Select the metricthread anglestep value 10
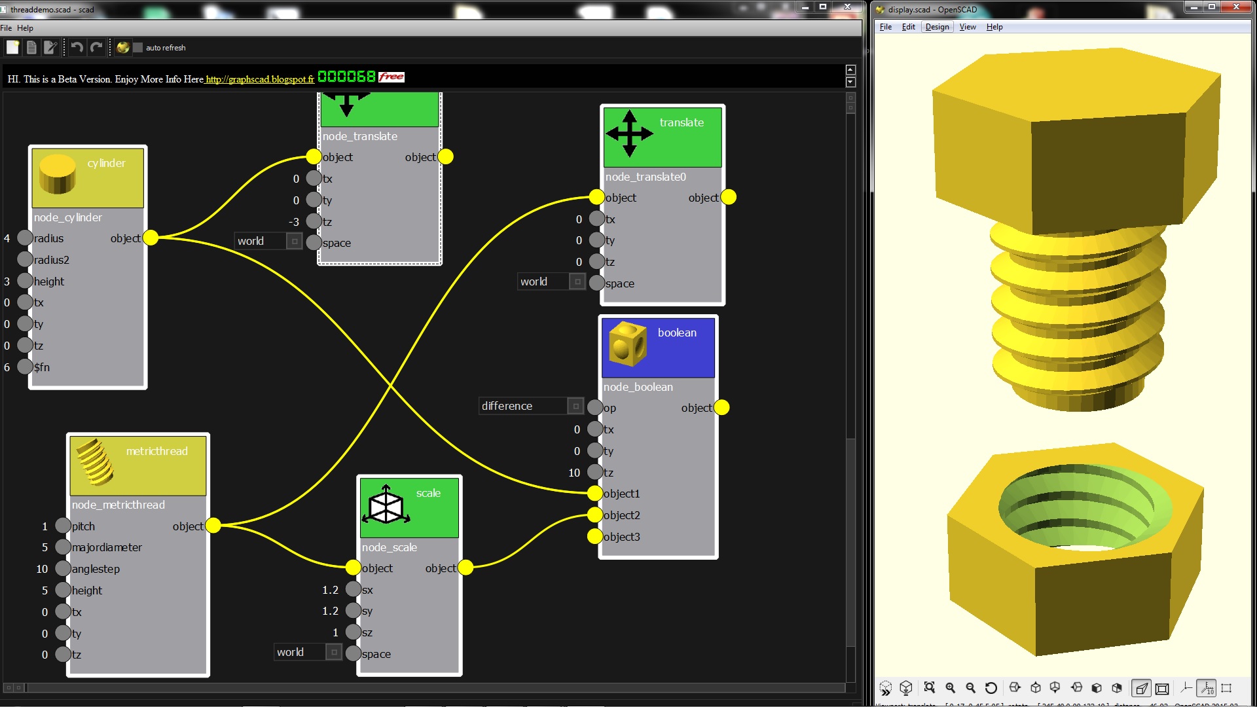 tap(42, 569)
